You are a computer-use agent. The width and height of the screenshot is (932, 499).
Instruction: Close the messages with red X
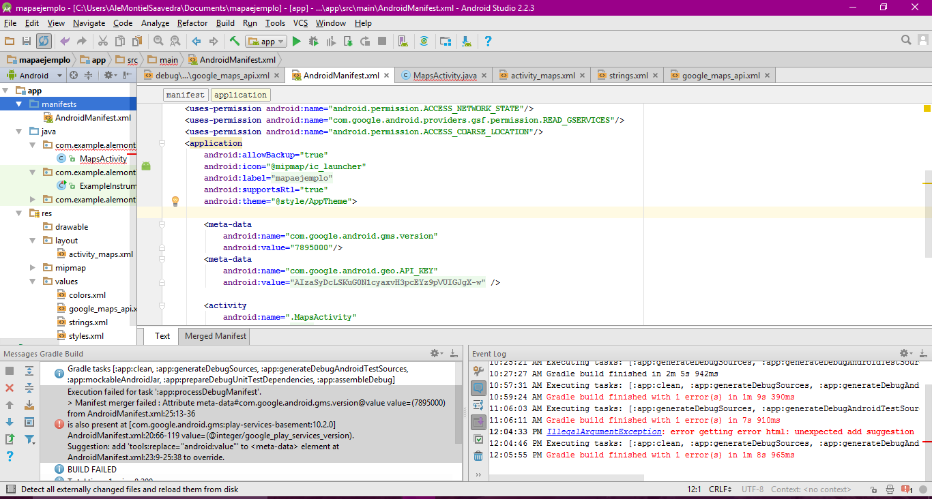click(10, 388)
